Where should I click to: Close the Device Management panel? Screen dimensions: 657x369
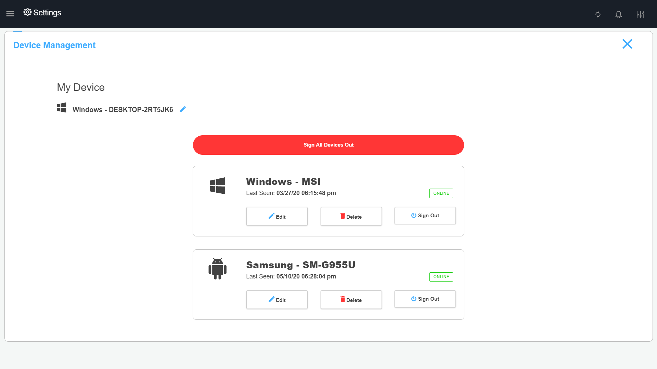[627, 44]
